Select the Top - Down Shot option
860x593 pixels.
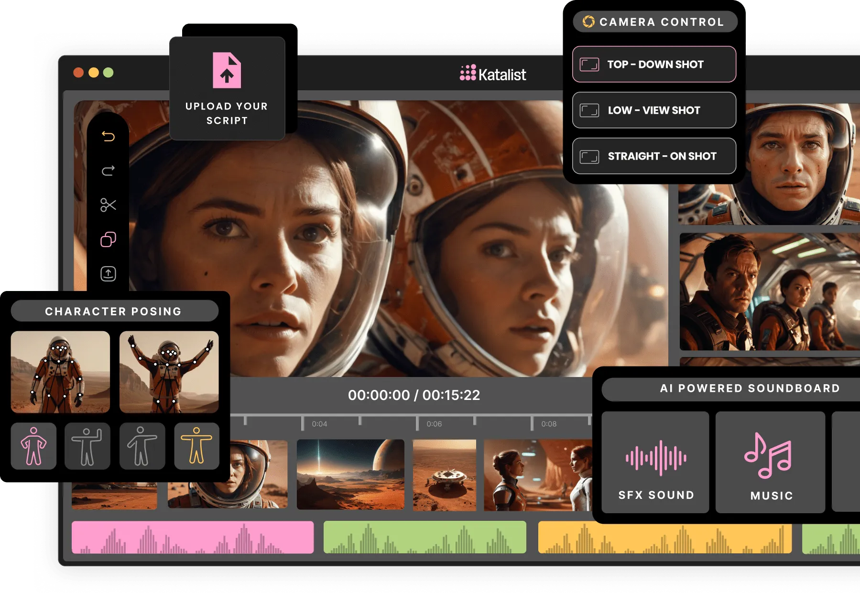coord(654,64)
